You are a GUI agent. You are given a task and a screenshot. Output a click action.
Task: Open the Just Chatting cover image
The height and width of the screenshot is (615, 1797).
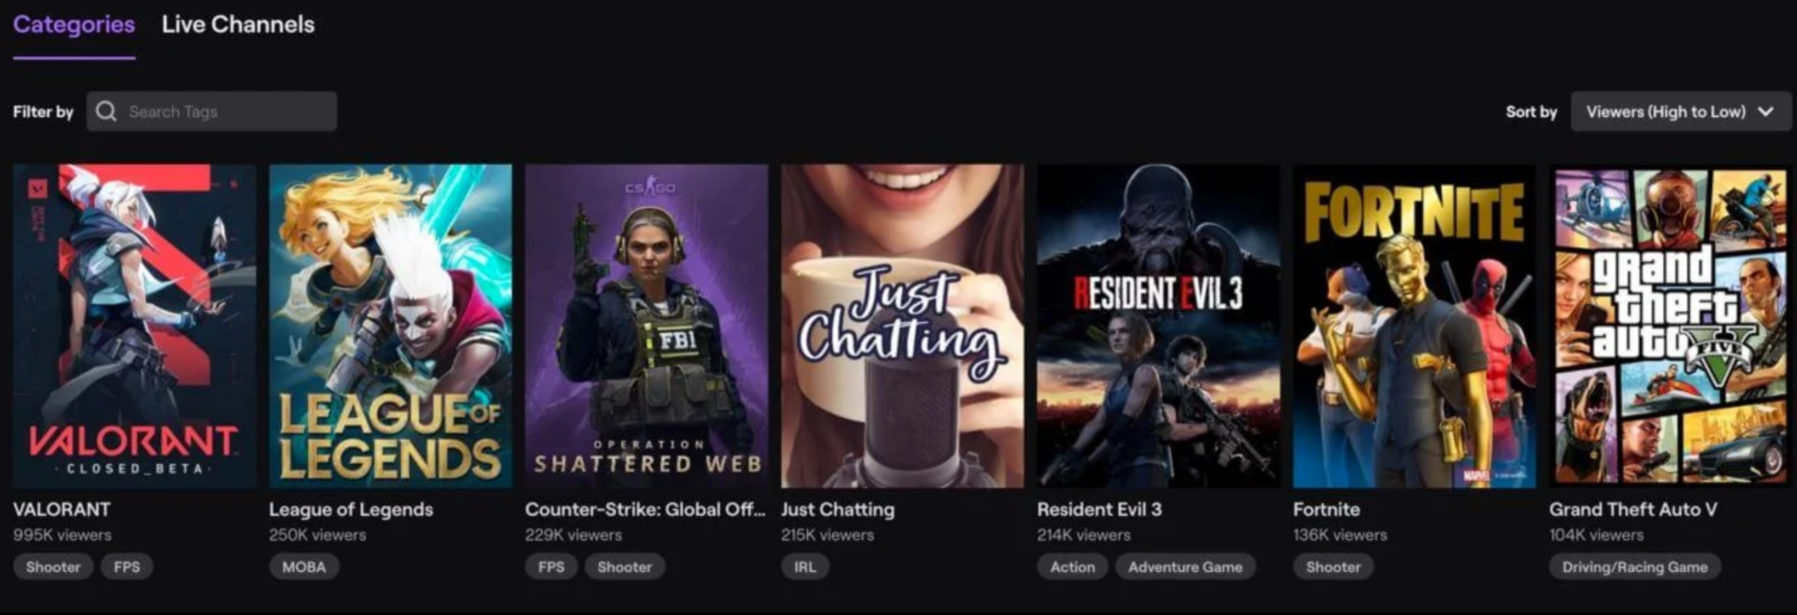click(x=903, y=325)
